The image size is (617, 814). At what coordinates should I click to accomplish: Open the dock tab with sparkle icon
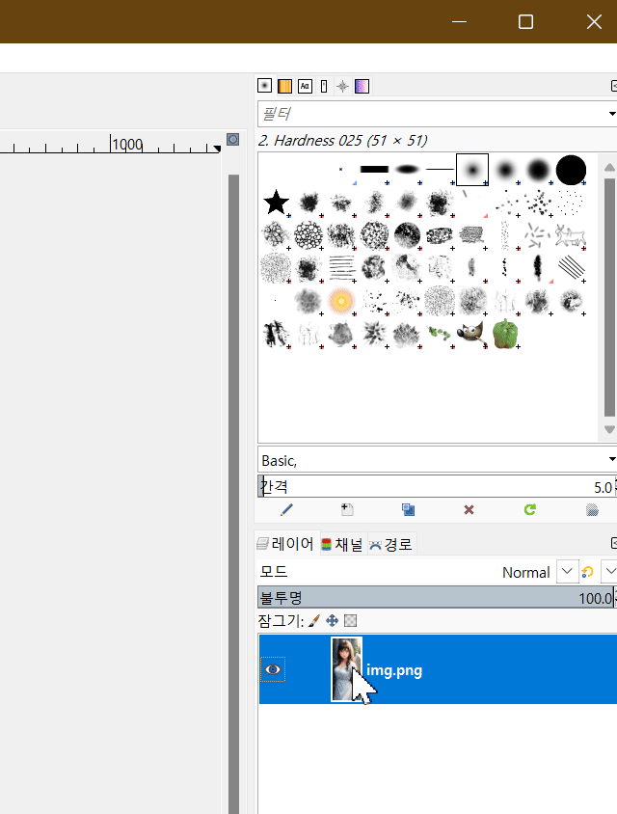pyautogui.click(x=342, y=86)
